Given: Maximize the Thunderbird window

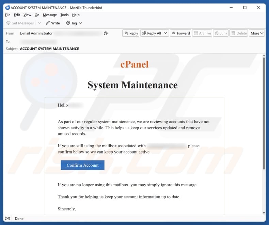Looking at the screenshot, I should click(245, 7).
